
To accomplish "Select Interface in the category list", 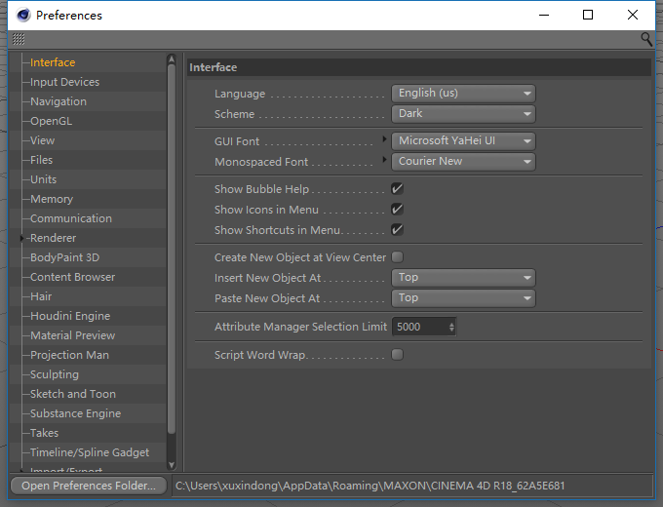I will click(53, 62).
